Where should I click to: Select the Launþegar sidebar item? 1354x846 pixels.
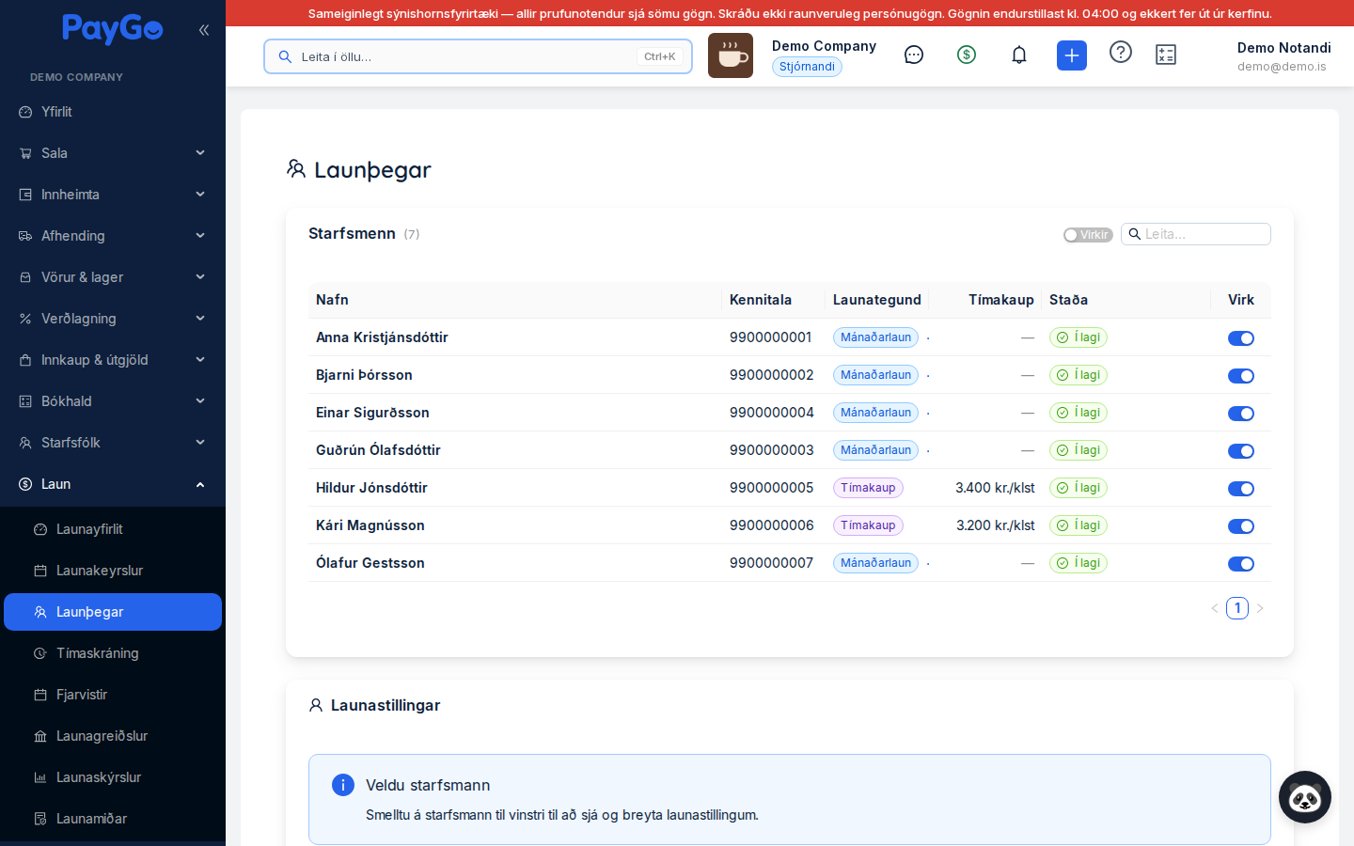pos(113,612)
